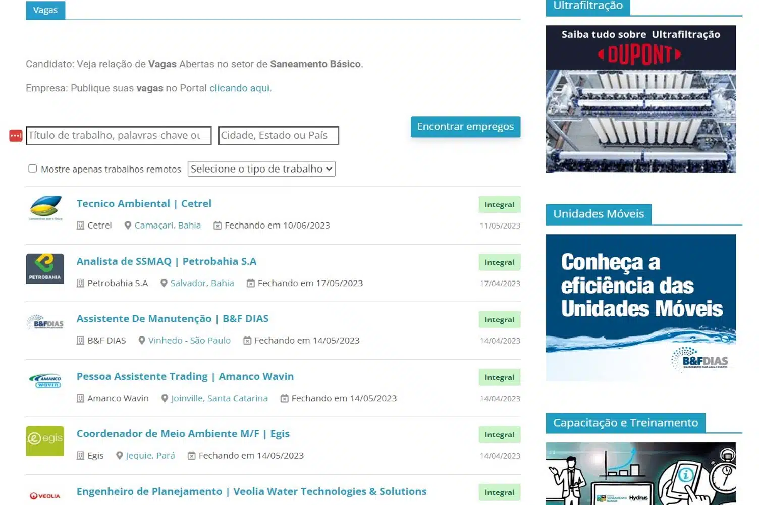Click location pin beside Joinville, Santa Catarina
759x505 pixels.
point(165,399)
